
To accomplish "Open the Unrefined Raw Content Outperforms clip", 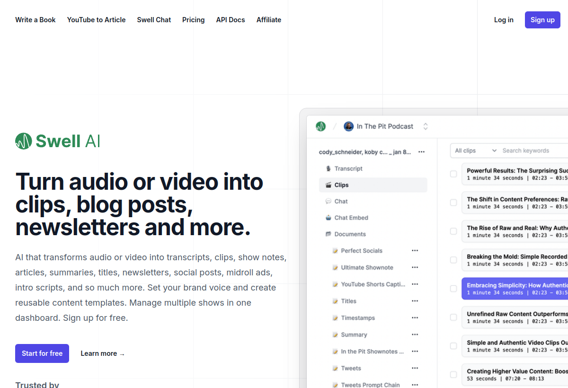I will [x=515, y=317].
